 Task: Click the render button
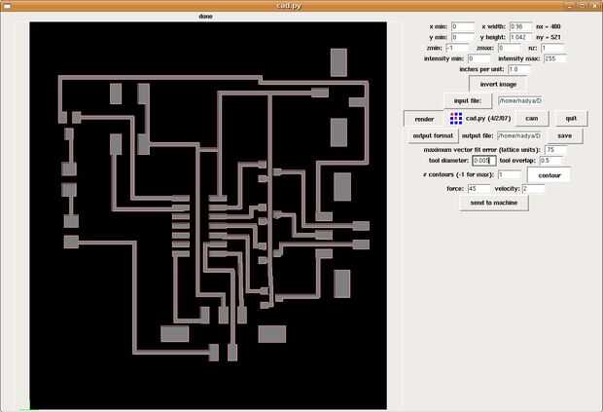[x=424, y=119]
